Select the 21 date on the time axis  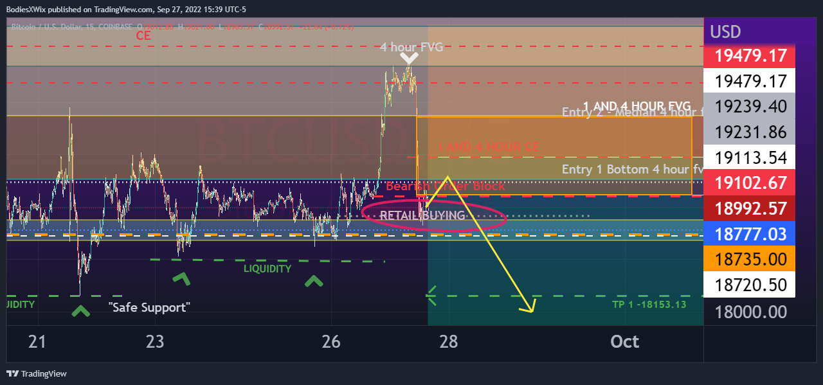(x=37, y=341)
